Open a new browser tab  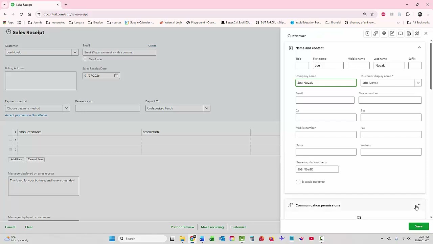point(66,5)
